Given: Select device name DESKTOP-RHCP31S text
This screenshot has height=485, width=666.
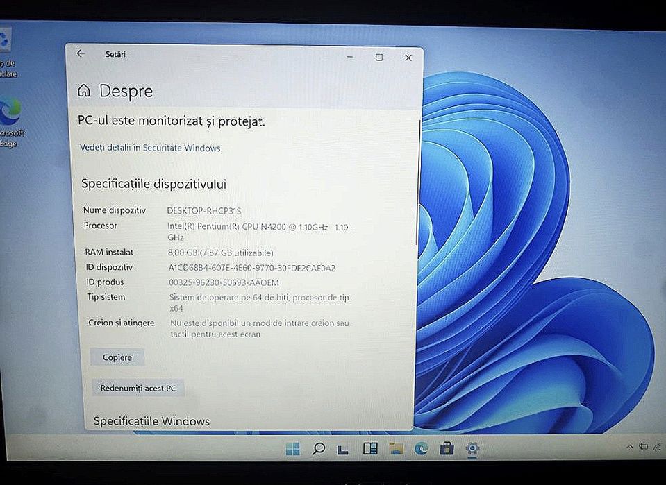Looking at the screenshot, I should click(x=204, y=210).
